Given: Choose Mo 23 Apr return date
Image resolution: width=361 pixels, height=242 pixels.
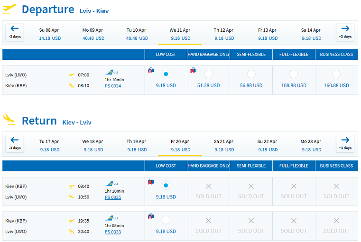Looking at the screenshot, I should click(311, 146).
